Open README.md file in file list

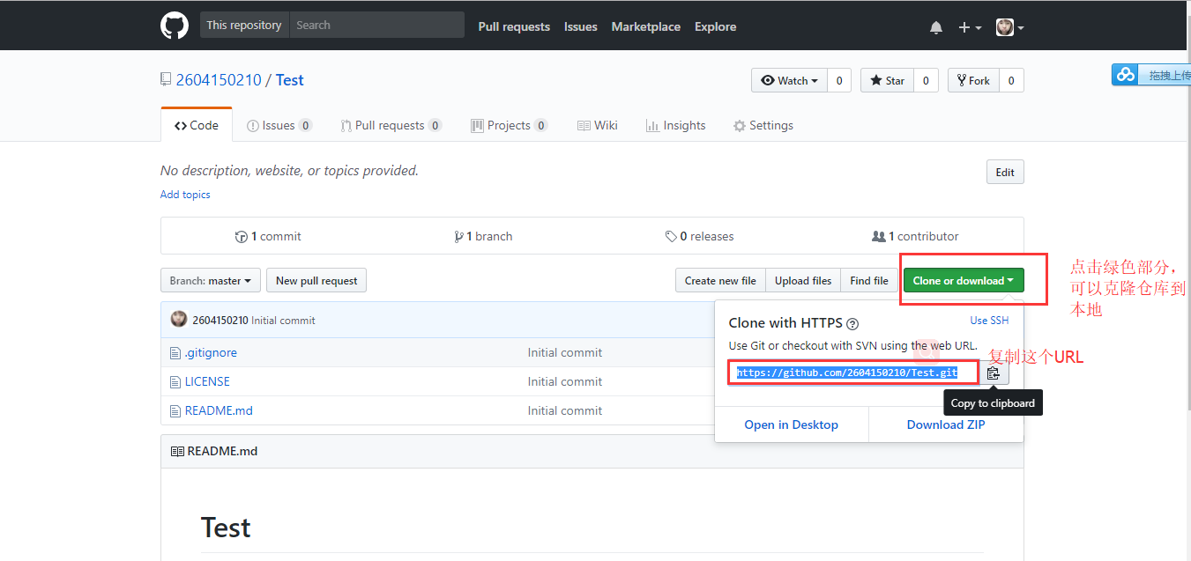[x=219, y=410]
